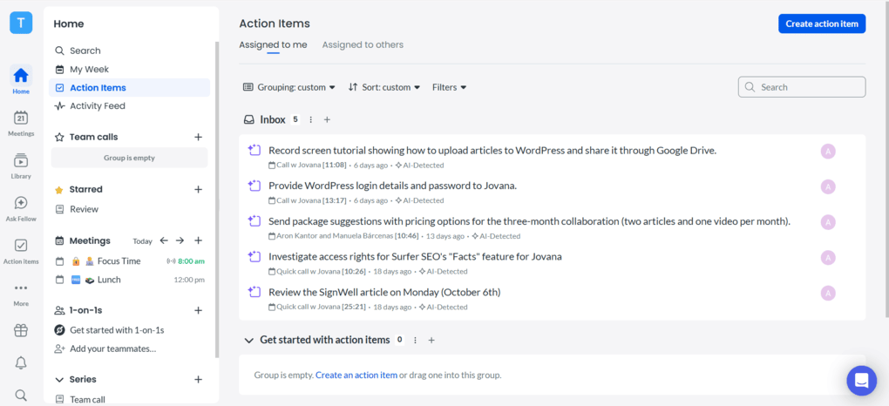Collapse the Get started with action items group
The image size is (889, 406).
249,340
